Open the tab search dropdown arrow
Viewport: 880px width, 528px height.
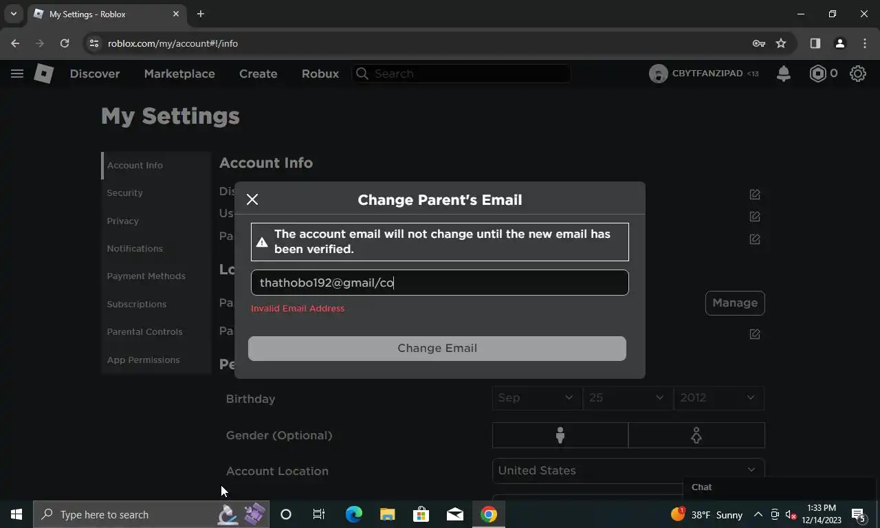(x=13, y=14)
